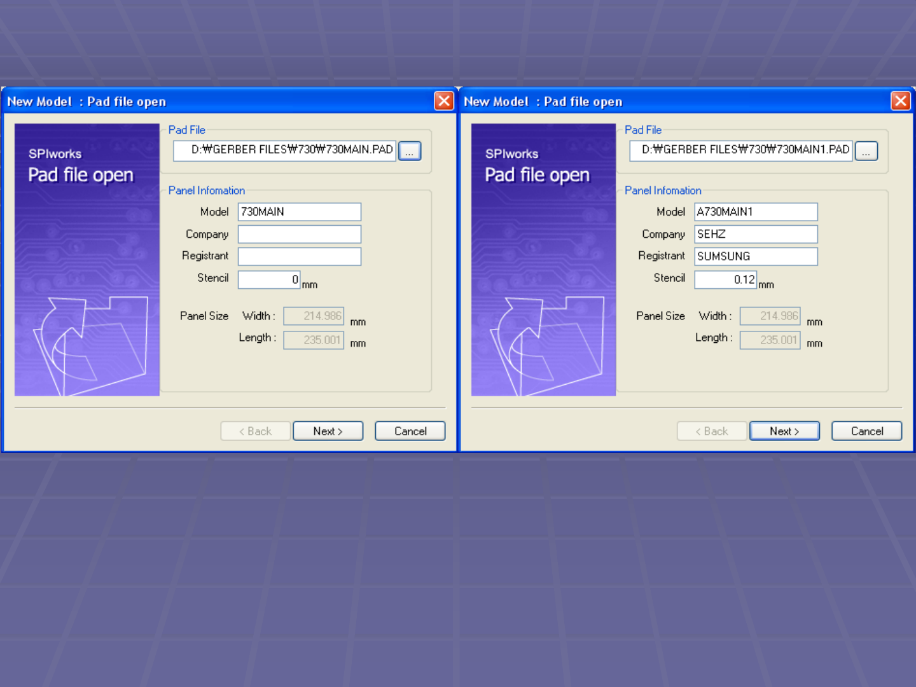
Task: Select the Model field containing 730MAIN
Action: point(299,212)
